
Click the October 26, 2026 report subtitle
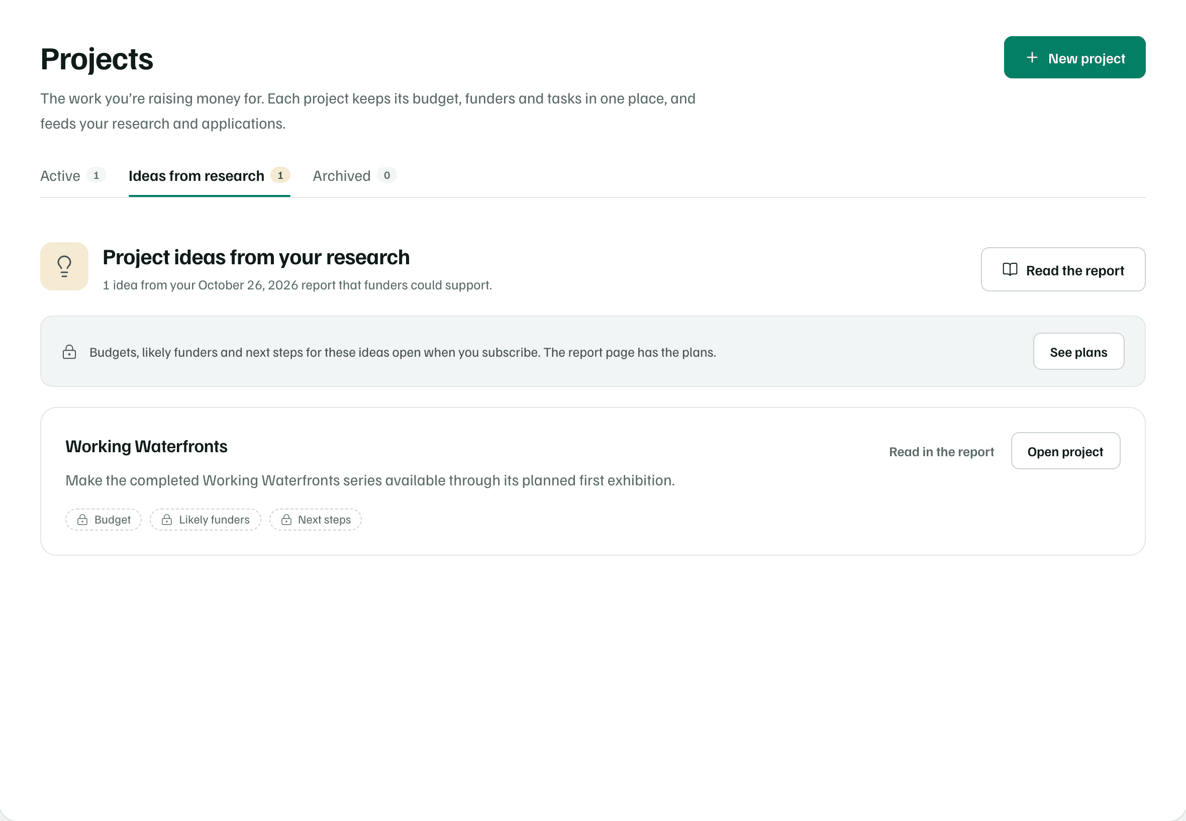298,285
